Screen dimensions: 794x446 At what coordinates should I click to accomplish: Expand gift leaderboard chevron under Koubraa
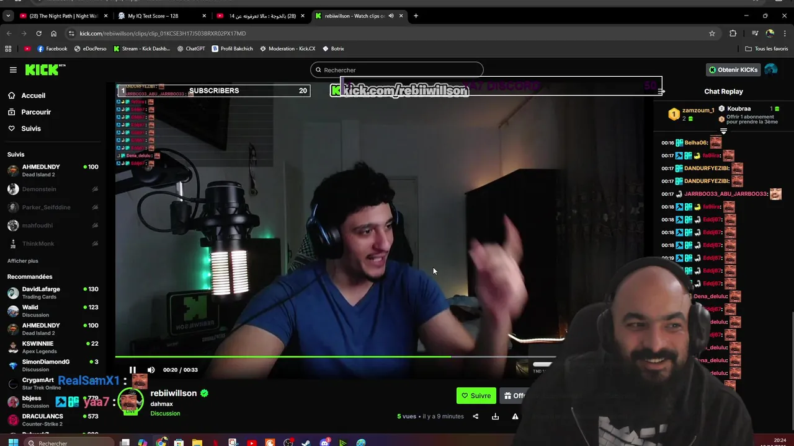coord(723,131)
